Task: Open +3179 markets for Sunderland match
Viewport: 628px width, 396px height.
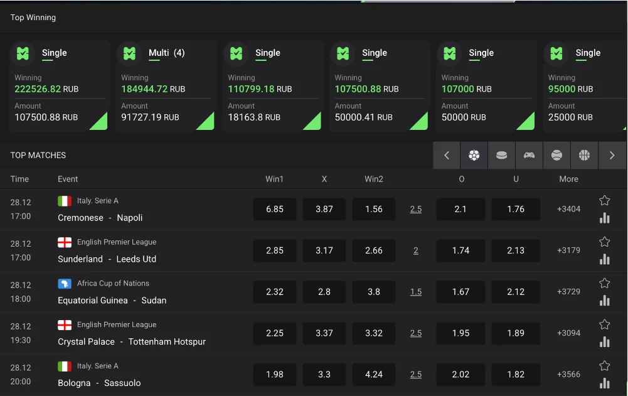Action: [x=568, y=250]
